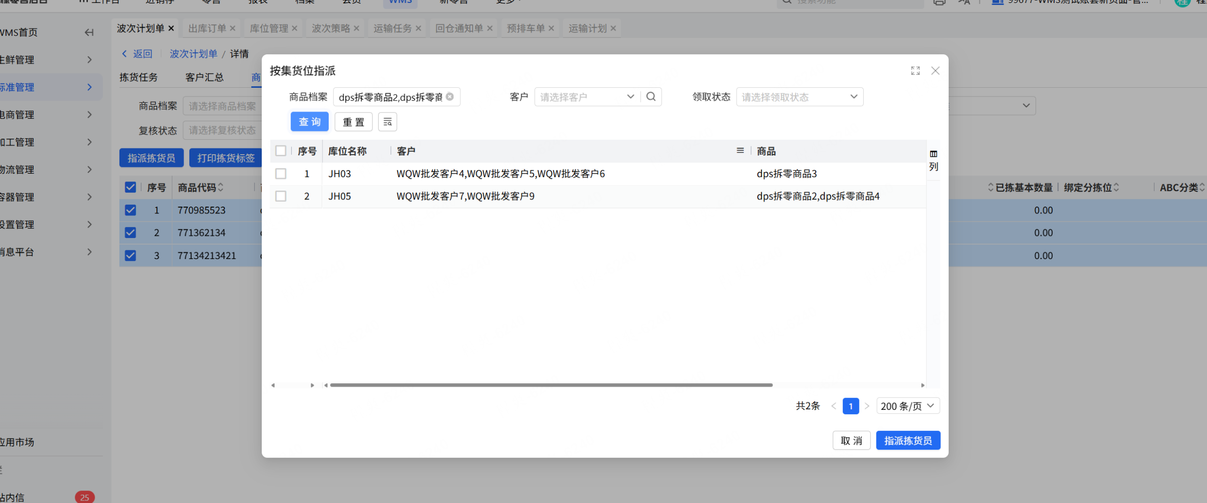The image size is (1207, 503).
Task: Switch to the 运输任务 tab
Action: (392, 29)
